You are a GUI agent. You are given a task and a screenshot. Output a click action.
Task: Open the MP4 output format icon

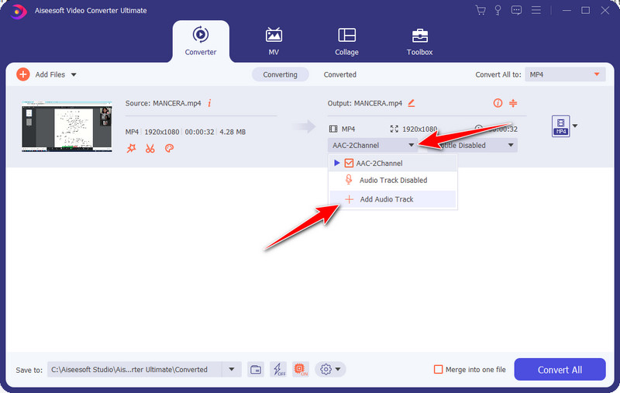(x=560, y=126)
